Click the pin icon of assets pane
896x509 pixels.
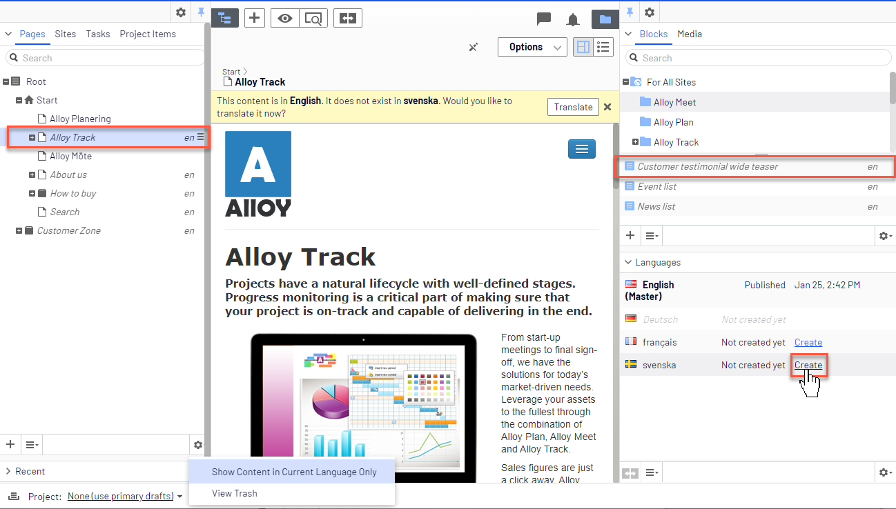pos(630,12)
